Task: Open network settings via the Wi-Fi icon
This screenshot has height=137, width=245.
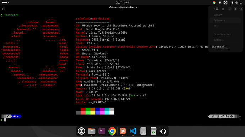Action: point(232,2)
